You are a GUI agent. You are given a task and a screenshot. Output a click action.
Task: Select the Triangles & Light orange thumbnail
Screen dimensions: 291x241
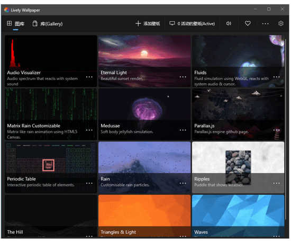(x=144, y=216)
